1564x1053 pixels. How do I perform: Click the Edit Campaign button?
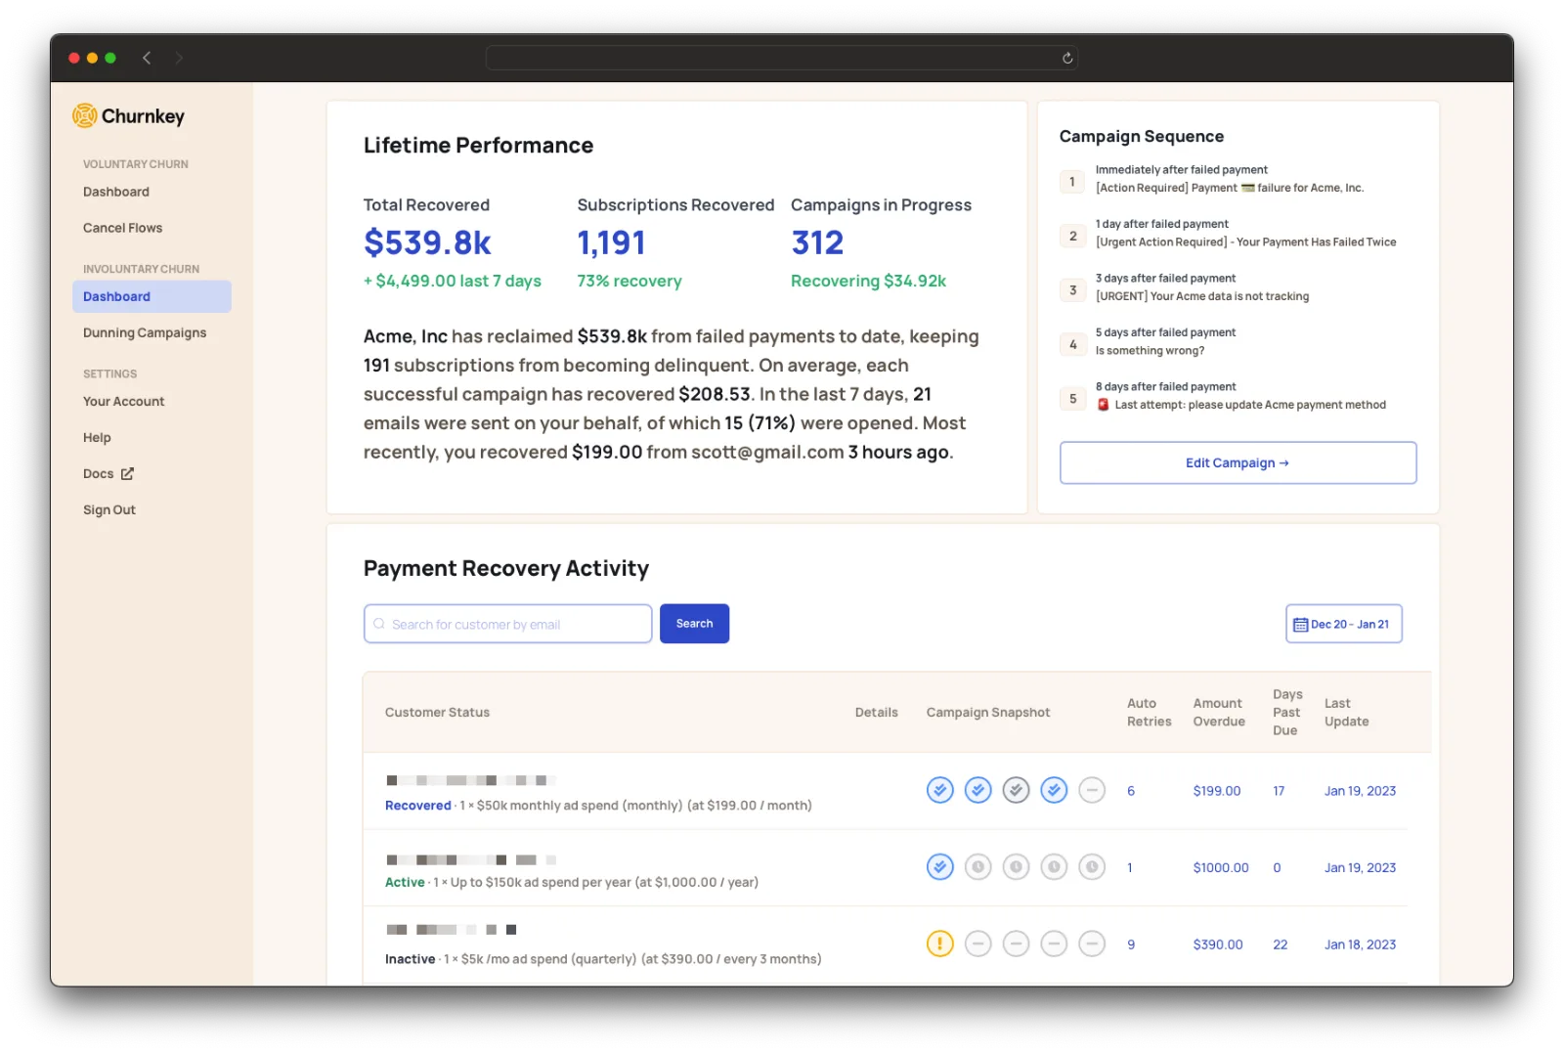tap(1238, 462)
